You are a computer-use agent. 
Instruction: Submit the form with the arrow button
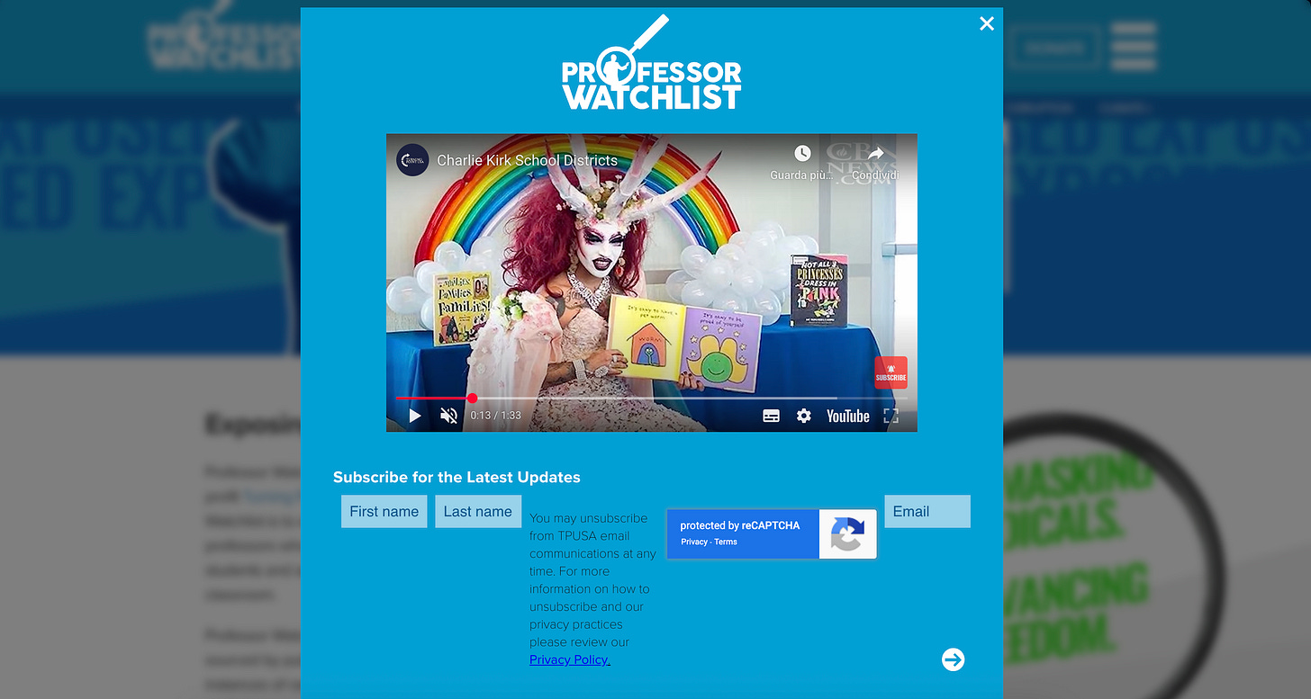953,659
